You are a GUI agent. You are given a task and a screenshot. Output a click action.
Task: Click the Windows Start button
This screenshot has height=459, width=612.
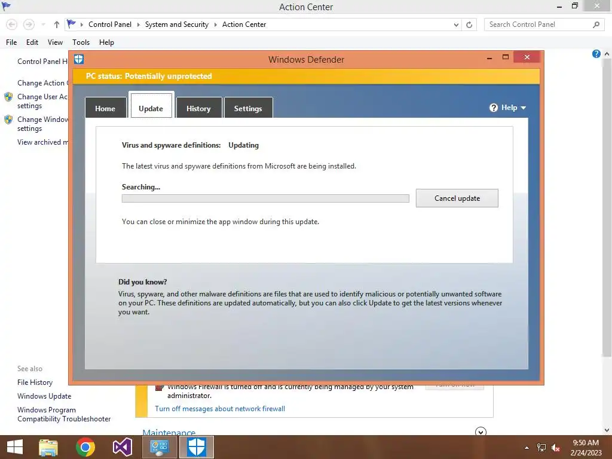tap(15, 447)
